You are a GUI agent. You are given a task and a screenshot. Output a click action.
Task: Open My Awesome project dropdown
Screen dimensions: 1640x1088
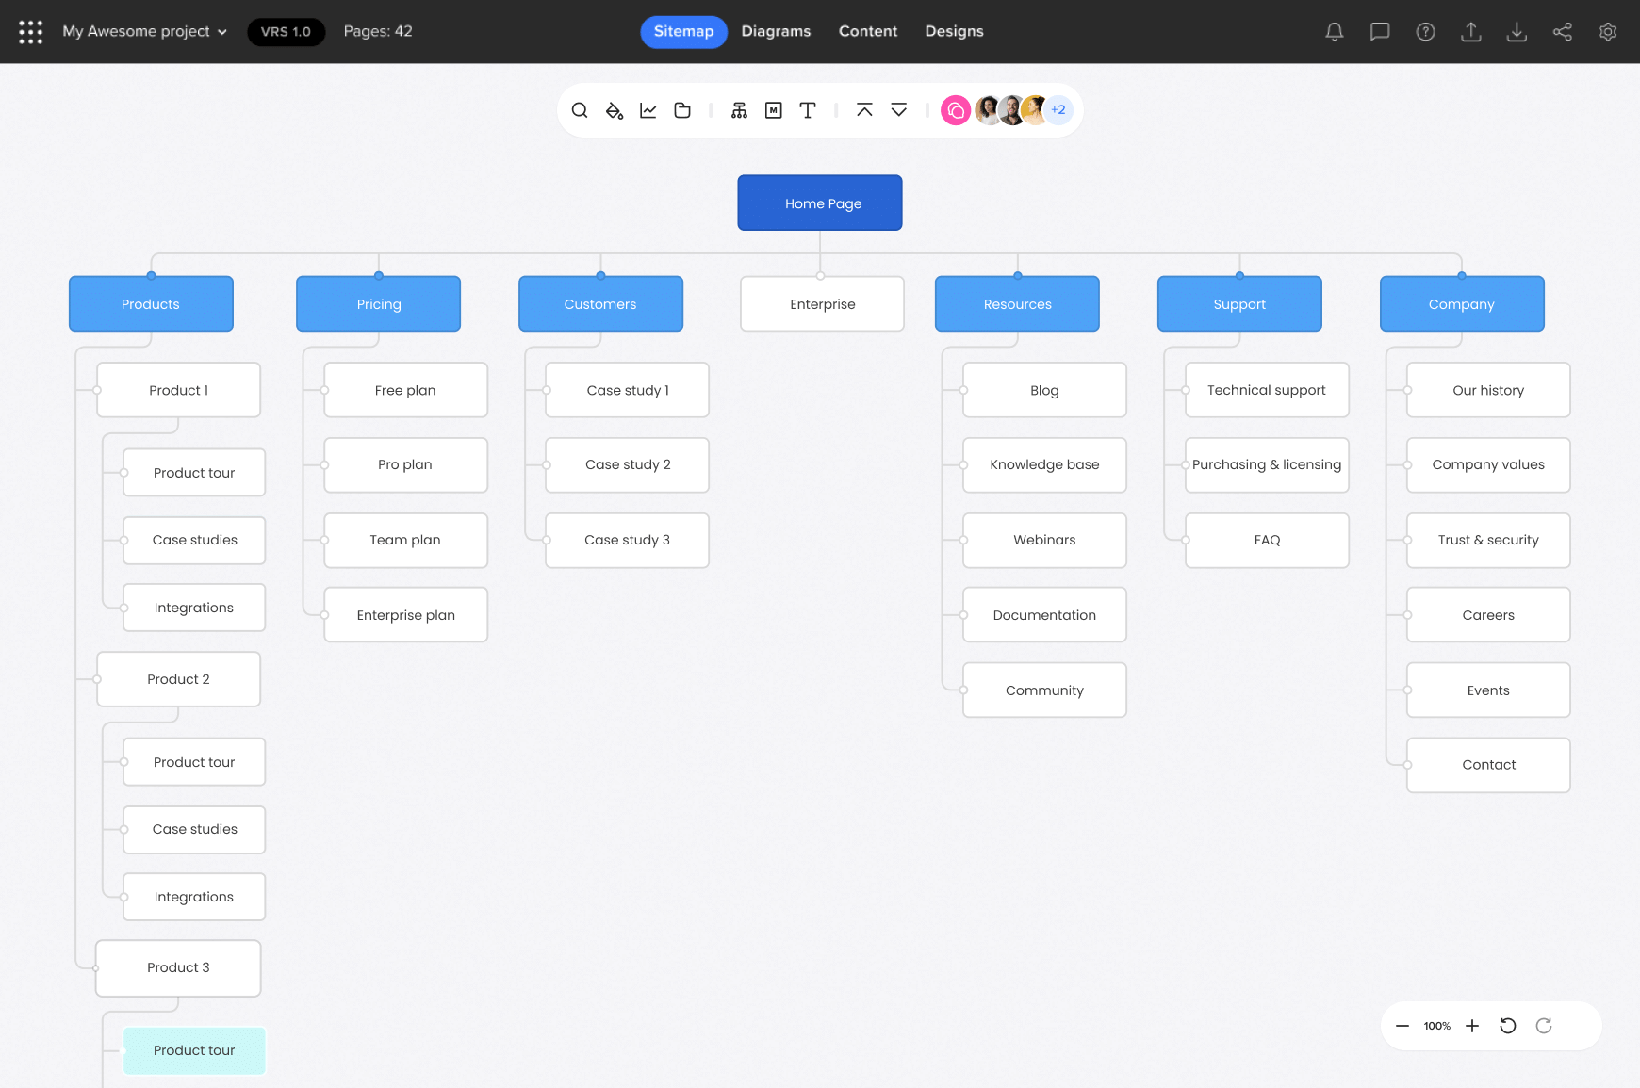pos(145,32)
